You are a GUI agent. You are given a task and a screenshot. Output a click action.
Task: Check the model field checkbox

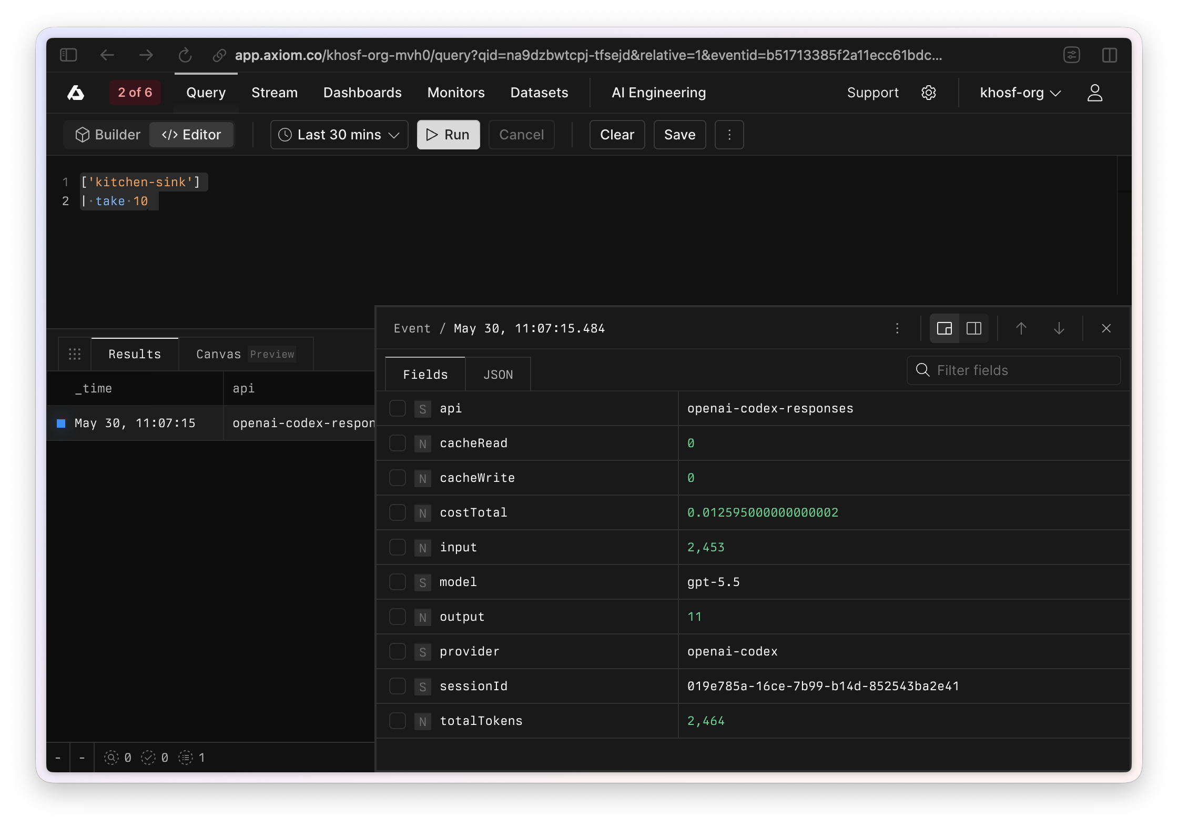click(x=398, y=582)
